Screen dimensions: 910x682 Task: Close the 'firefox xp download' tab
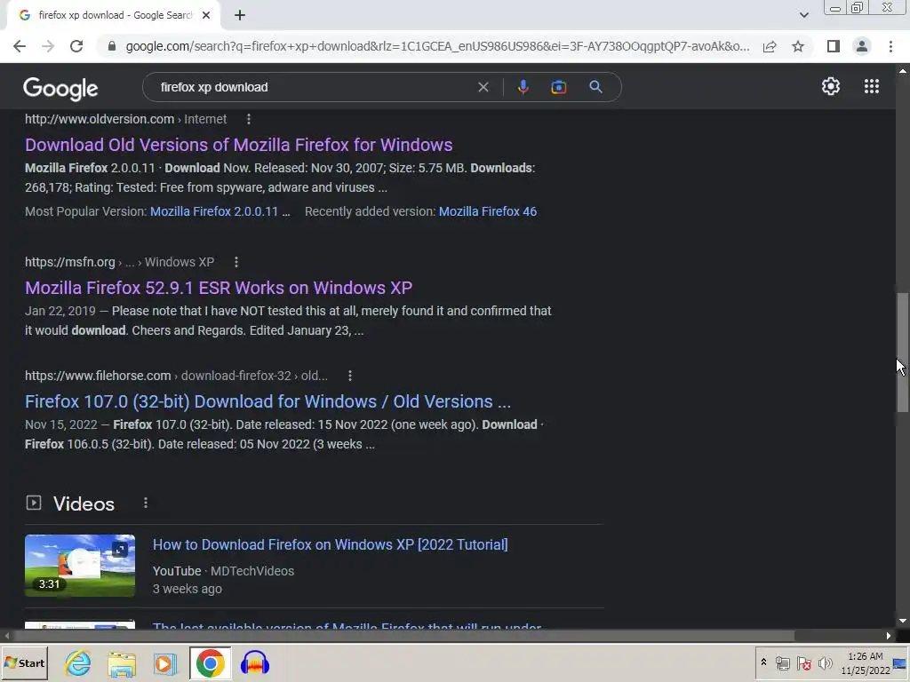point(206,16)
